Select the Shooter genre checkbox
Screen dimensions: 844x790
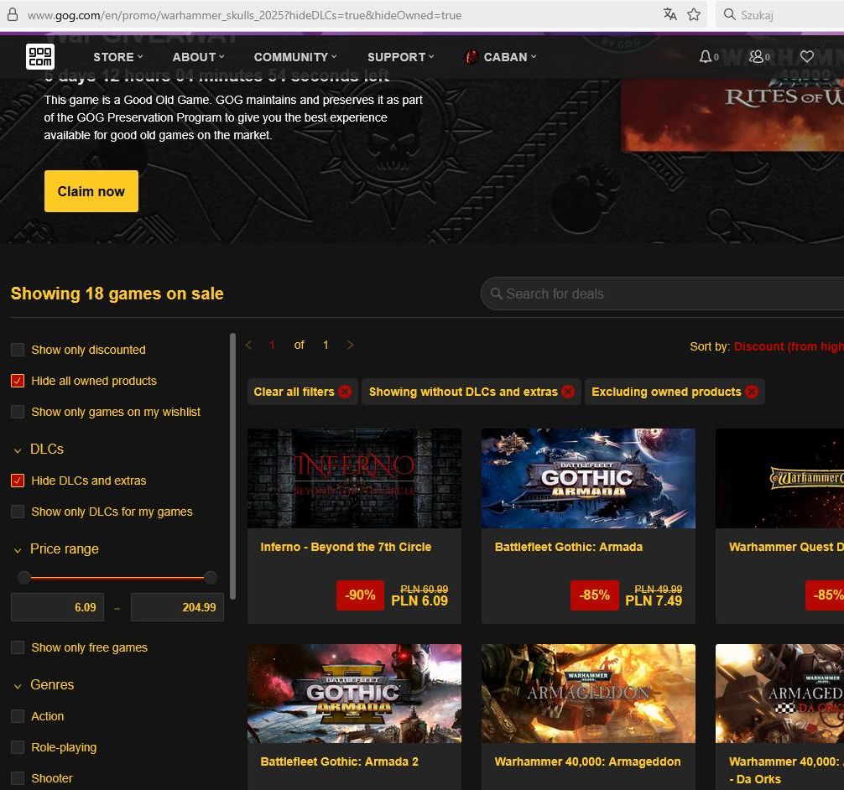[x=18, y=778]
